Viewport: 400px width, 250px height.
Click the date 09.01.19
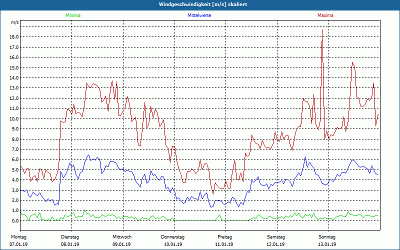coord(121,244)
